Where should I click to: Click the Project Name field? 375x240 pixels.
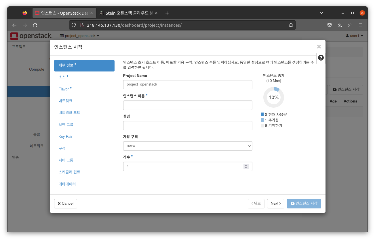tap(188, 85)
